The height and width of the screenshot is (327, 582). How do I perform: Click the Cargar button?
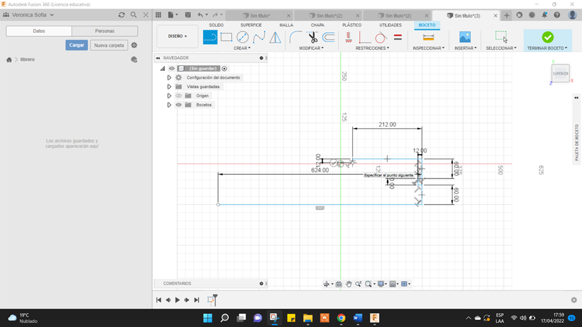click(x=76, y=45)
